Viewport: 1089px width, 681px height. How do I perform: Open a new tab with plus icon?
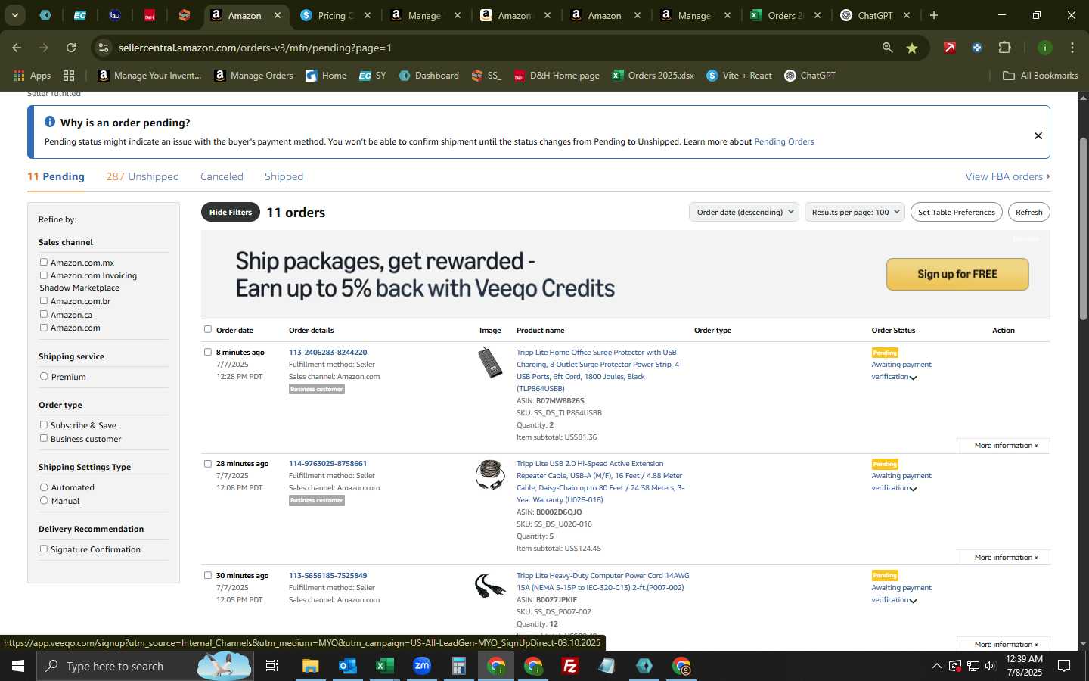[x=934, y=15]
